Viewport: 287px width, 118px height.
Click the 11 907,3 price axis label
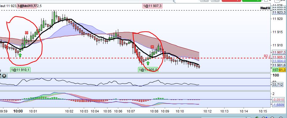click(279, 52)
